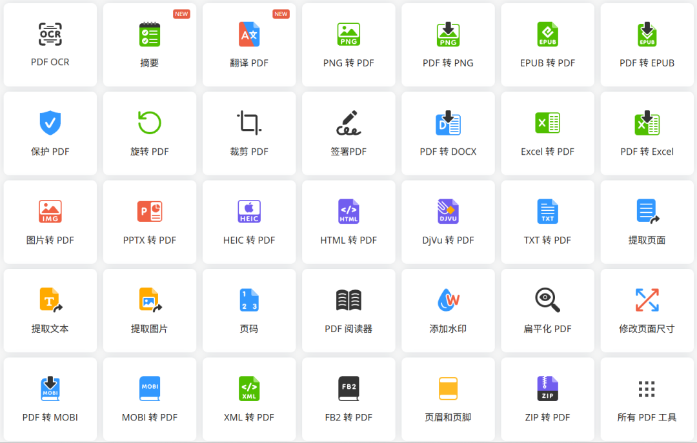Click the 修改页面尺寸 text label

(647, 329)
